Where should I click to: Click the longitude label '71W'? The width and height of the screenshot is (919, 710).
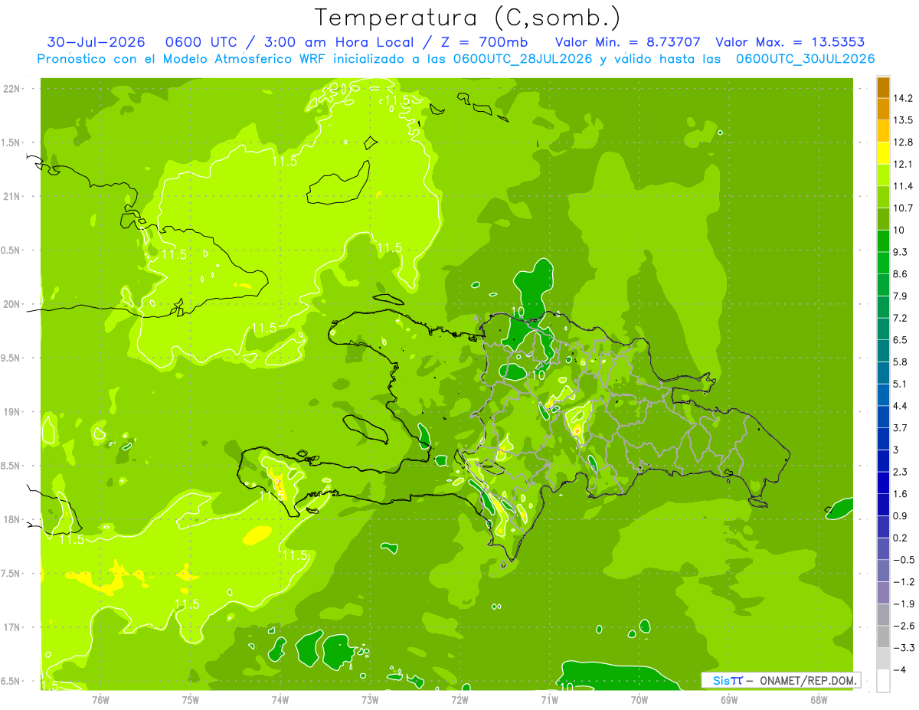(x=549, y=699)
